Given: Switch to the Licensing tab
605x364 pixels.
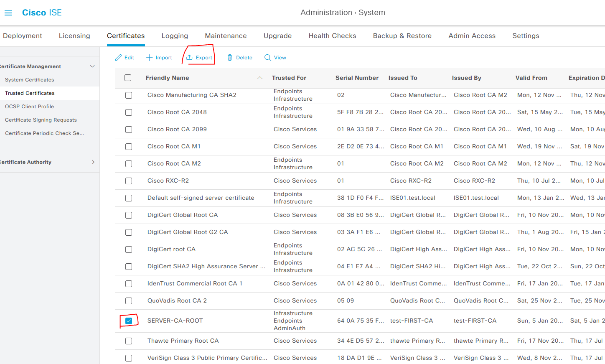Looking at the screenshot, I should pyautogui.click(x=74, y=36).
